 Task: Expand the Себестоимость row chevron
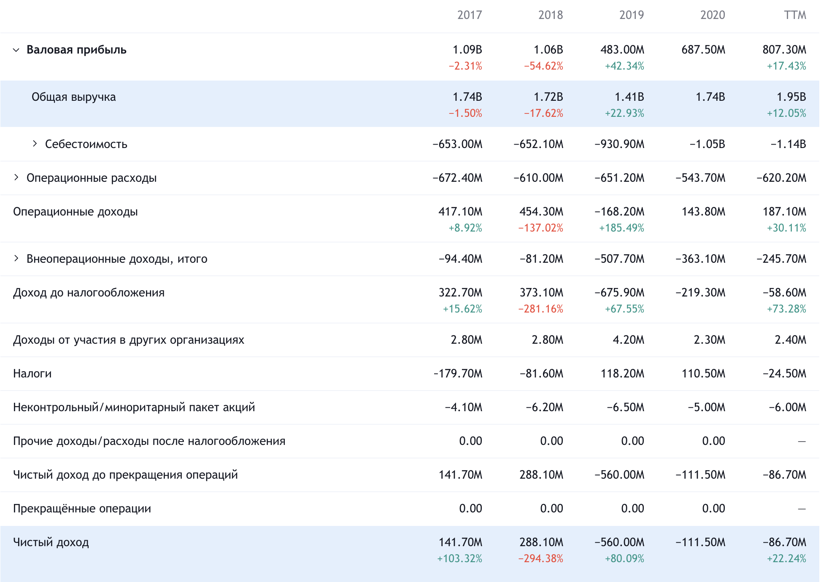click(x=35, y=144)
